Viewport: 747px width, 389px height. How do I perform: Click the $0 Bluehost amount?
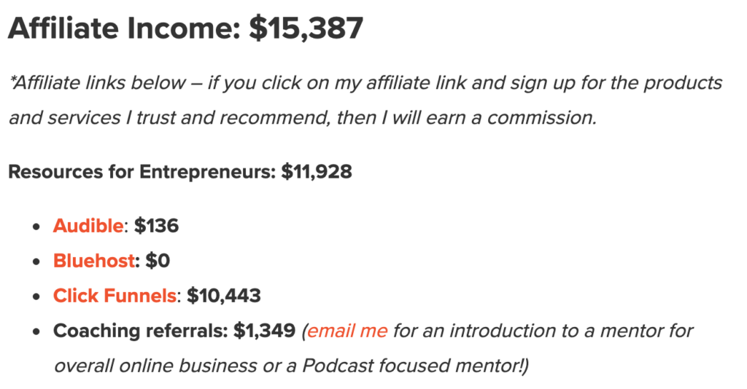click(158, 261)
